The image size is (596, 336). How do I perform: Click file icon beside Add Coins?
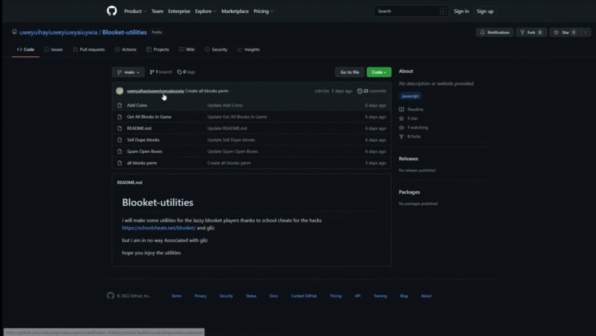coord(119,105)
